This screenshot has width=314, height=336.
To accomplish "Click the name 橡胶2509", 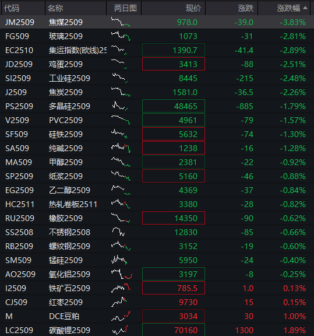I will pos(65,218).
